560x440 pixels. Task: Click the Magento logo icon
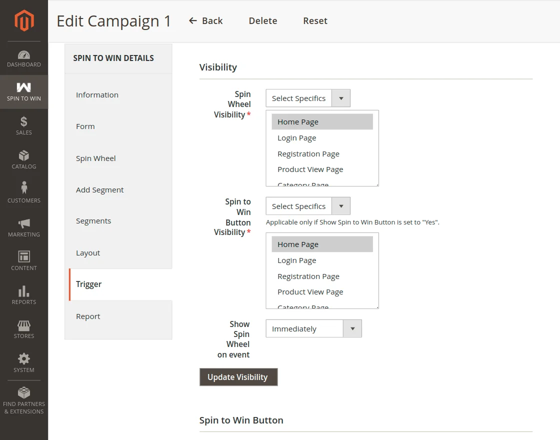click(x=24, y=20)
